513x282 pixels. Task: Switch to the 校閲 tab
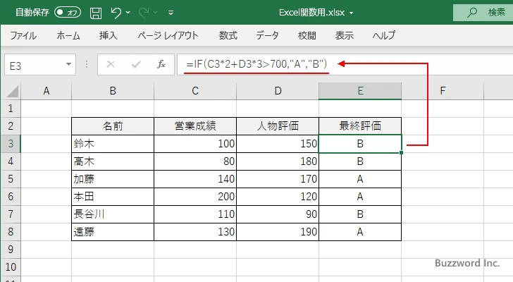click(307, 35)
